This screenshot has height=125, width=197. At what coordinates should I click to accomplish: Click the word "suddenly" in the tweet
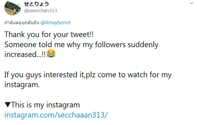[143, 45]
